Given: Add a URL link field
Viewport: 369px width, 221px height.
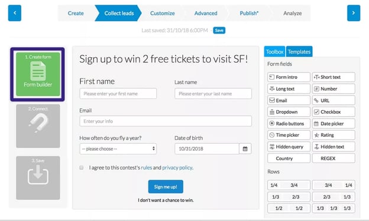Looking at the screenshot, I should click(334, 100).
